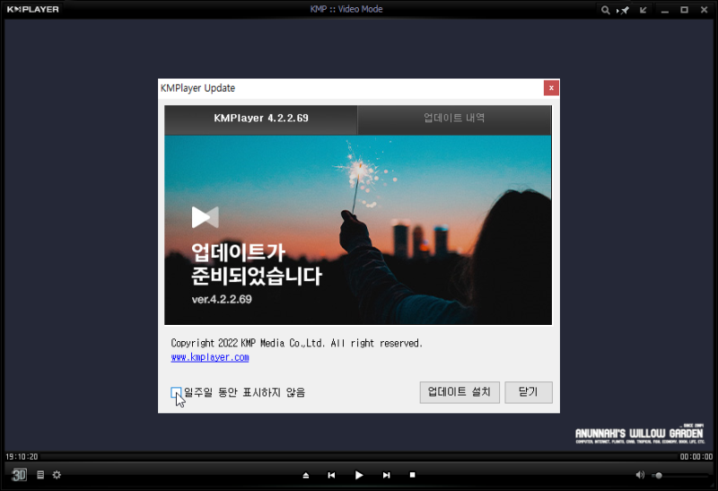718x491 pixels.
Task: Open the www.kmplayer.com link
Action: click(210, 357)
